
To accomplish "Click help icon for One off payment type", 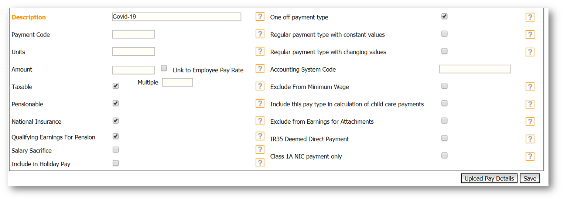I will 530,17.
